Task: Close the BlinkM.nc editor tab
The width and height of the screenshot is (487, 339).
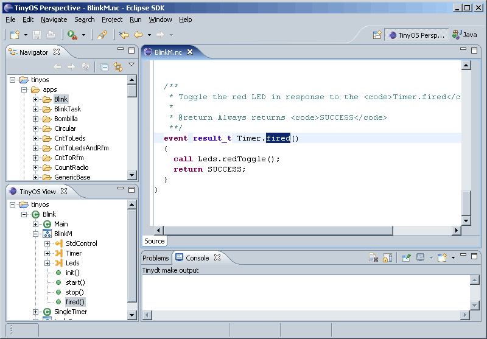Action: 190,52
